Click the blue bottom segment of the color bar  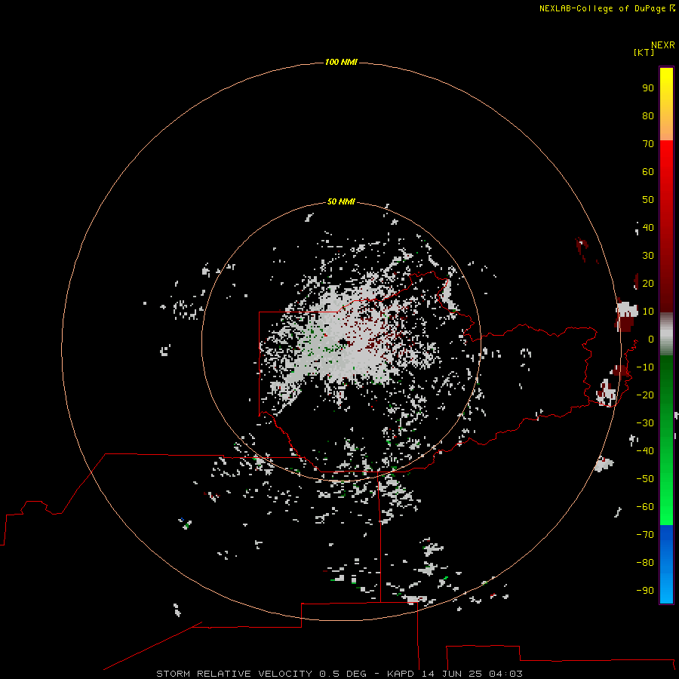click(x=666, y=564)
